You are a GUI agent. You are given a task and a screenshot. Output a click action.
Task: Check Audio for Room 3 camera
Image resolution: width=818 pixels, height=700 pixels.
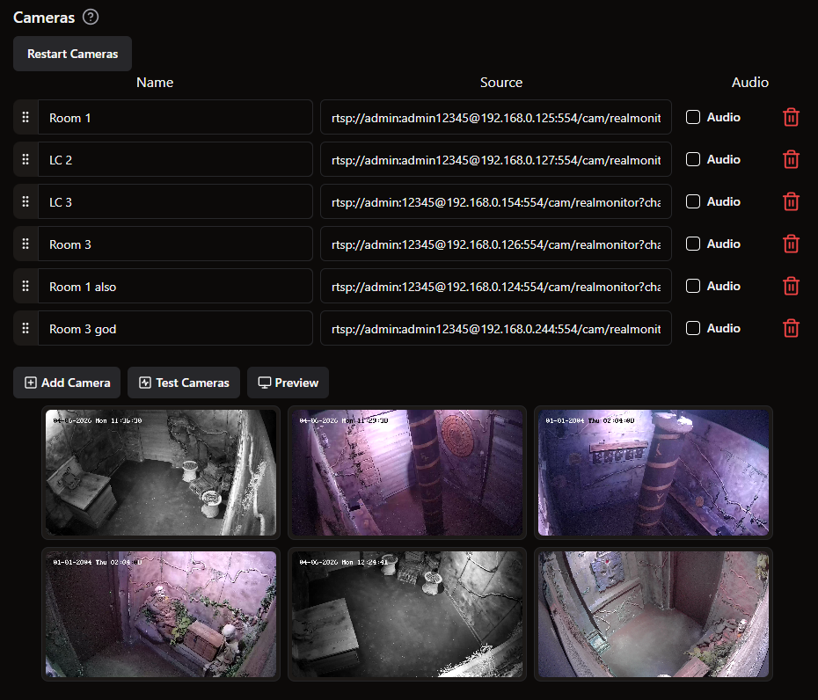point(693,244)
